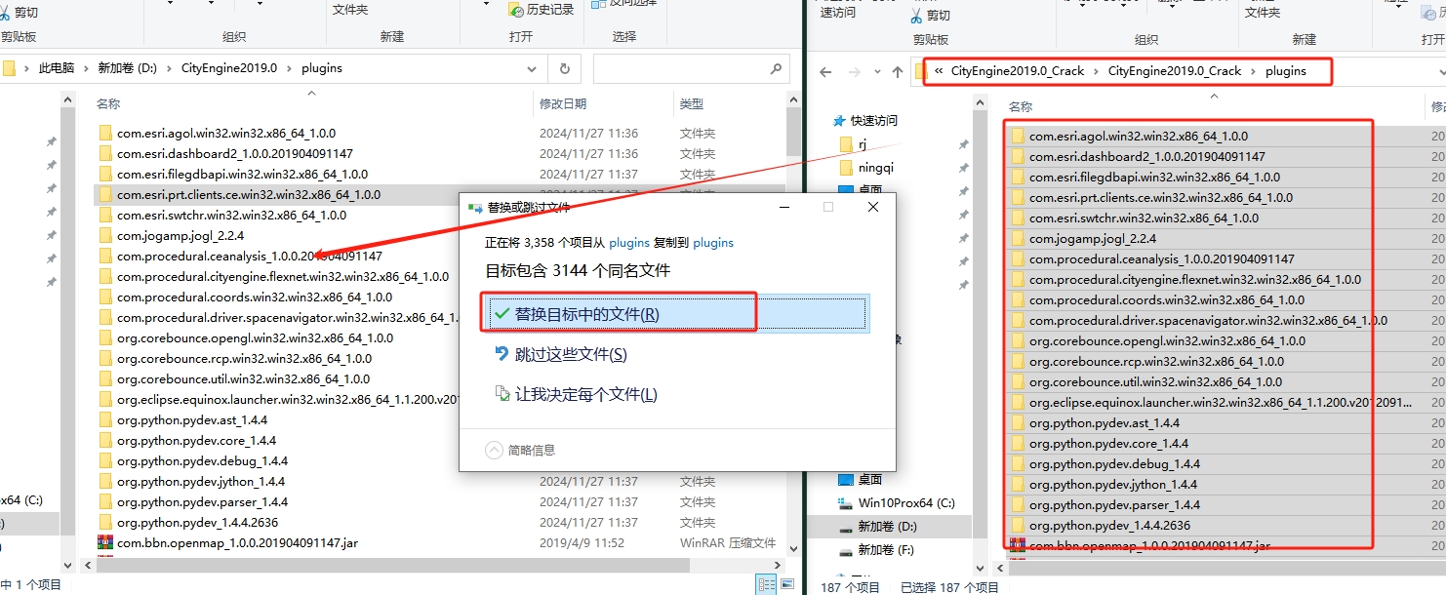Open History in the left window ribbon

click(542, 10)
